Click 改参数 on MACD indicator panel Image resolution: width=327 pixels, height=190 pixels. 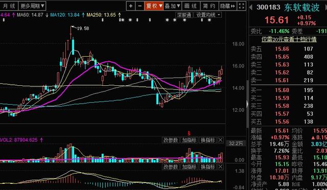171,167
